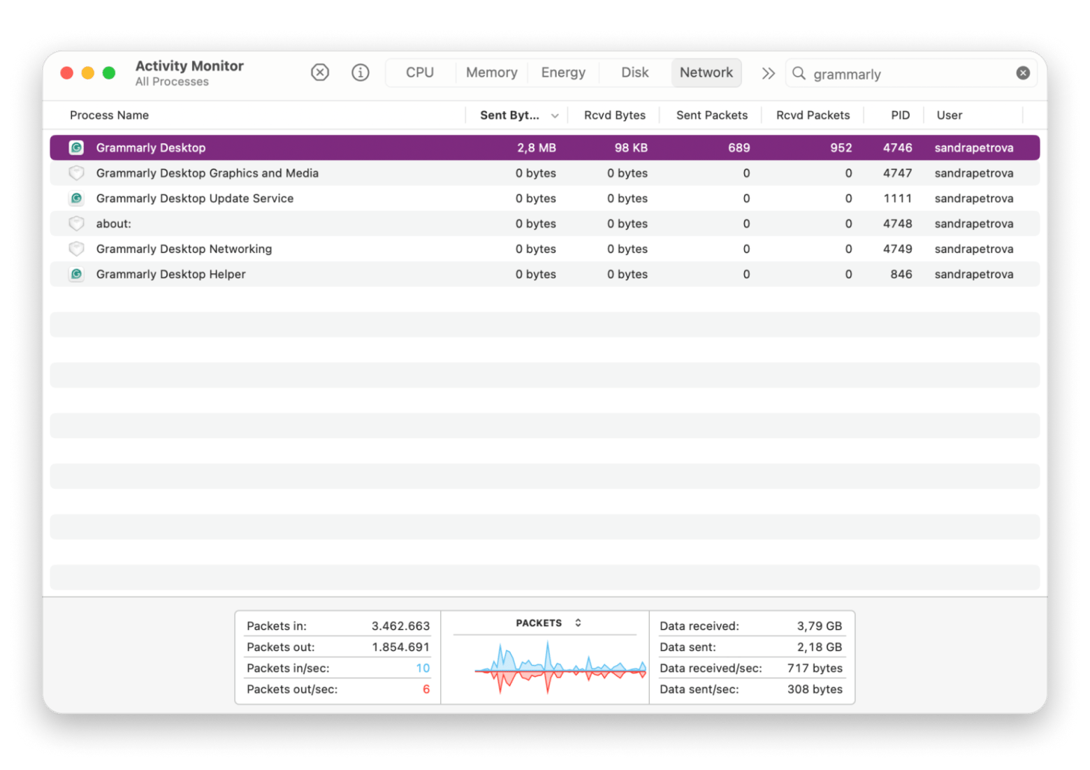Sort by User column

(950, 115)
